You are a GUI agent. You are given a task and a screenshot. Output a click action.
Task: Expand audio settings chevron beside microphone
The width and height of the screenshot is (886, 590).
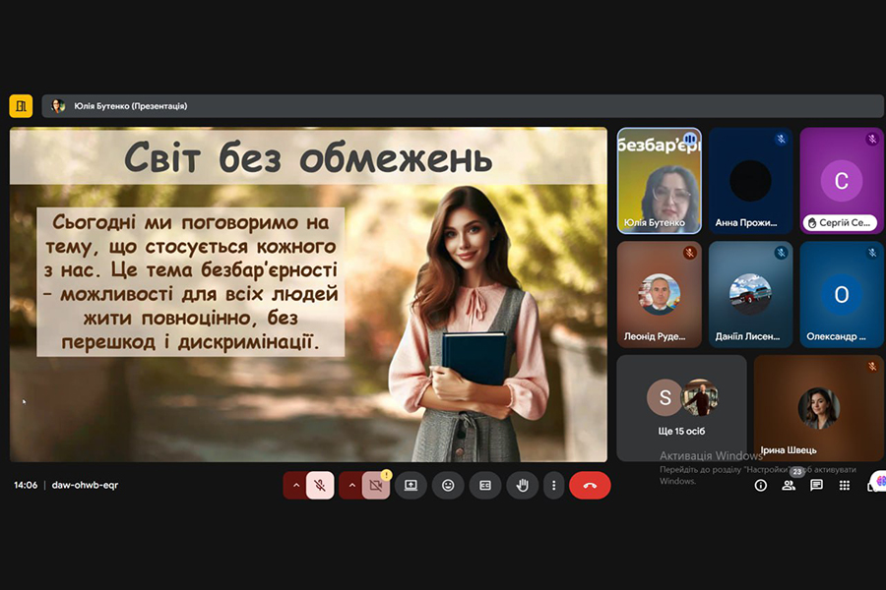[295, 485]
